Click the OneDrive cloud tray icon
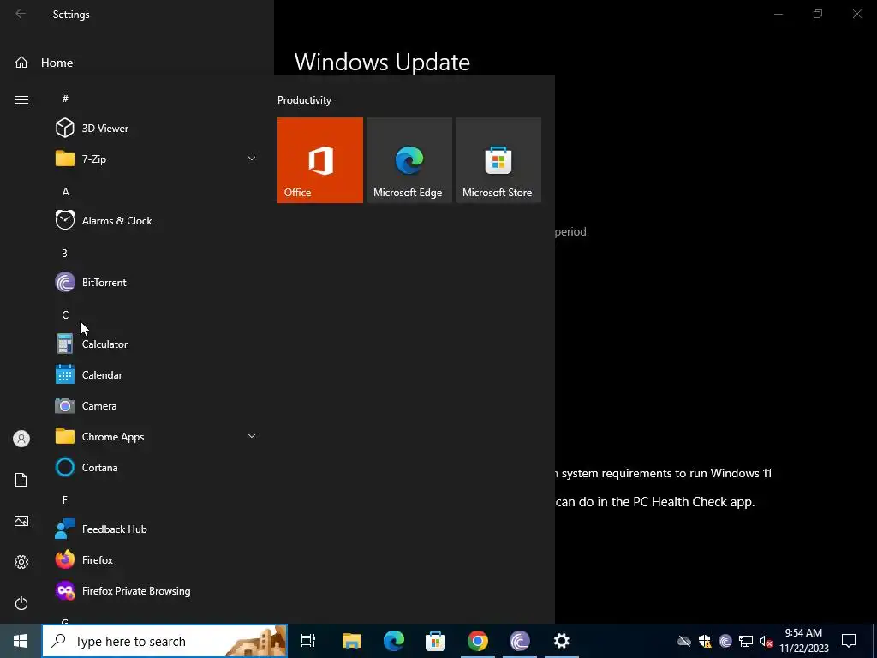This screenshot has height=658, width=877. point(684,641)
